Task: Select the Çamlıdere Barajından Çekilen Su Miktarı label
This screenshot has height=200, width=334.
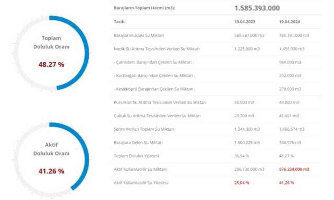Action: coord(154,62)
